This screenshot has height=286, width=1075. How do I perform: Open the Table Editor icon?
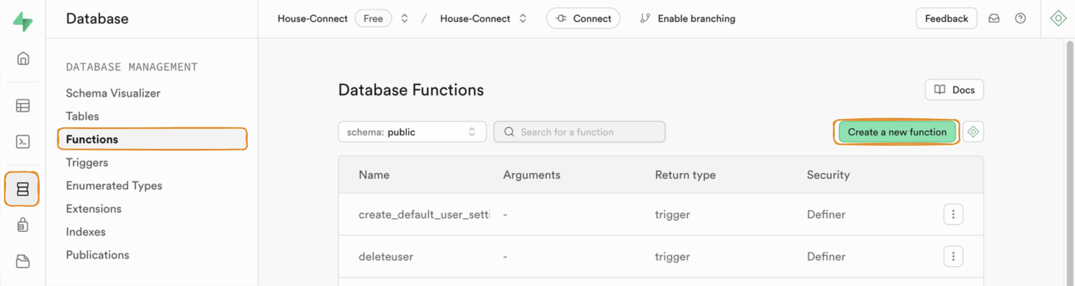[23, 106]
